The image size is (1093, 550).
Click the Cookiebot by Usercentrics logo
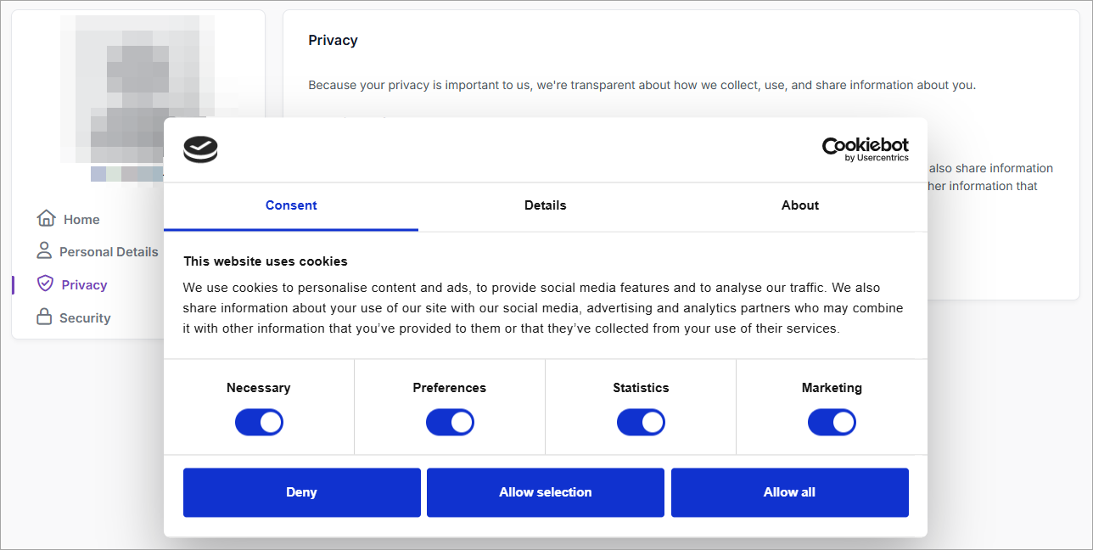click(865, 149)
